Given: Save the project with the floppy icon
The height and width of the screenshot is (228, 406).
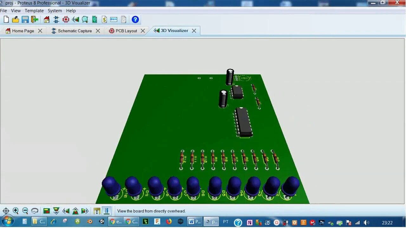Looking at the screenshot, I should pos(25,20).
